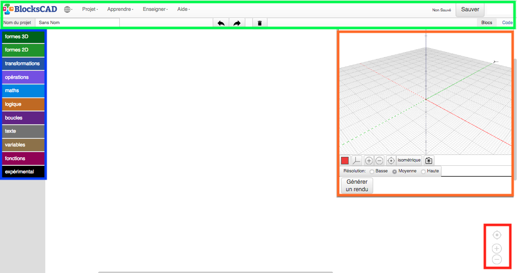This screenshot has width=517, height=273.
Task: Click the BlocksCAD logo
Action: click(x=30, y=9)
